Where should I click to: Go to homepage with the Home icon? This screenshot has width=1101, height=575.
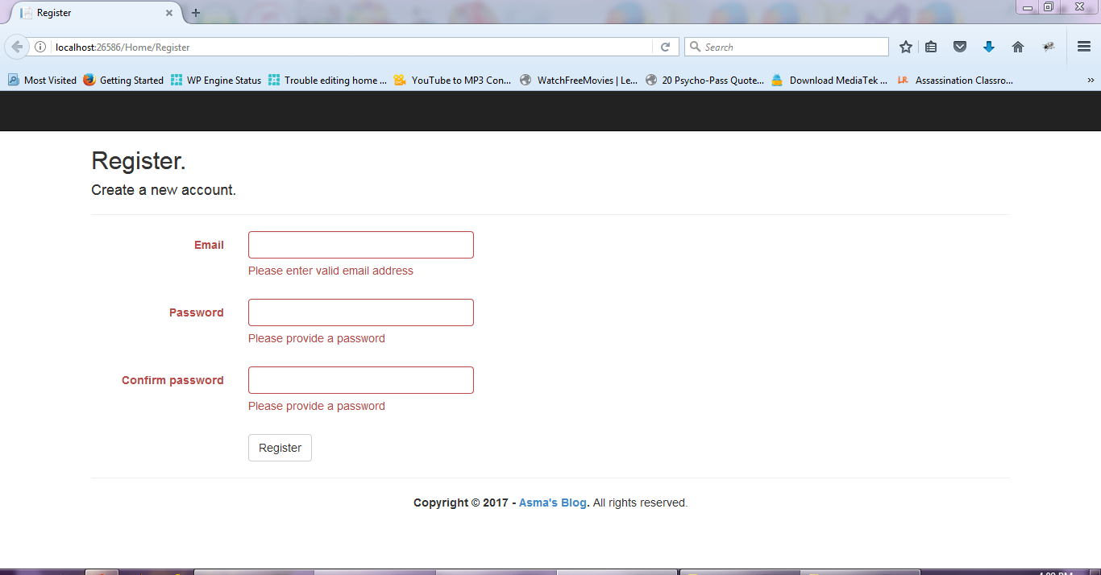pyautogui.click(x=1018, y=46)
